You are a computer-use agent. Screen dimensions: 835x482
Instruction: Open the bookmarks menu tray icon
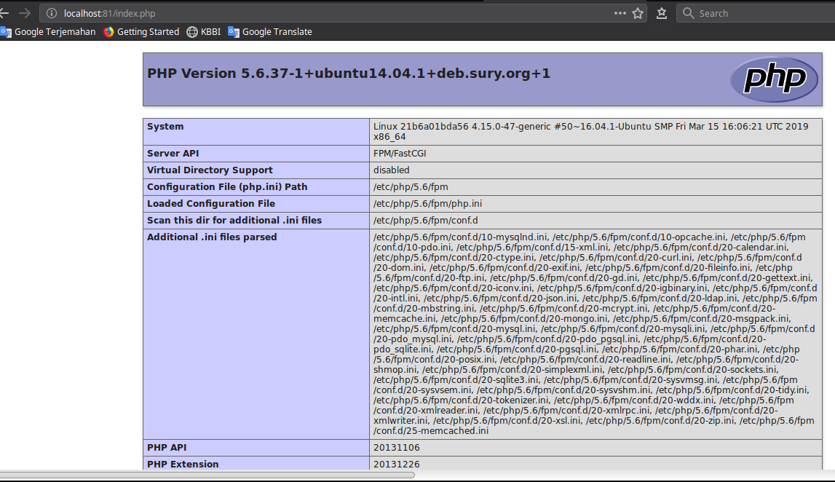tap(662, 13)
